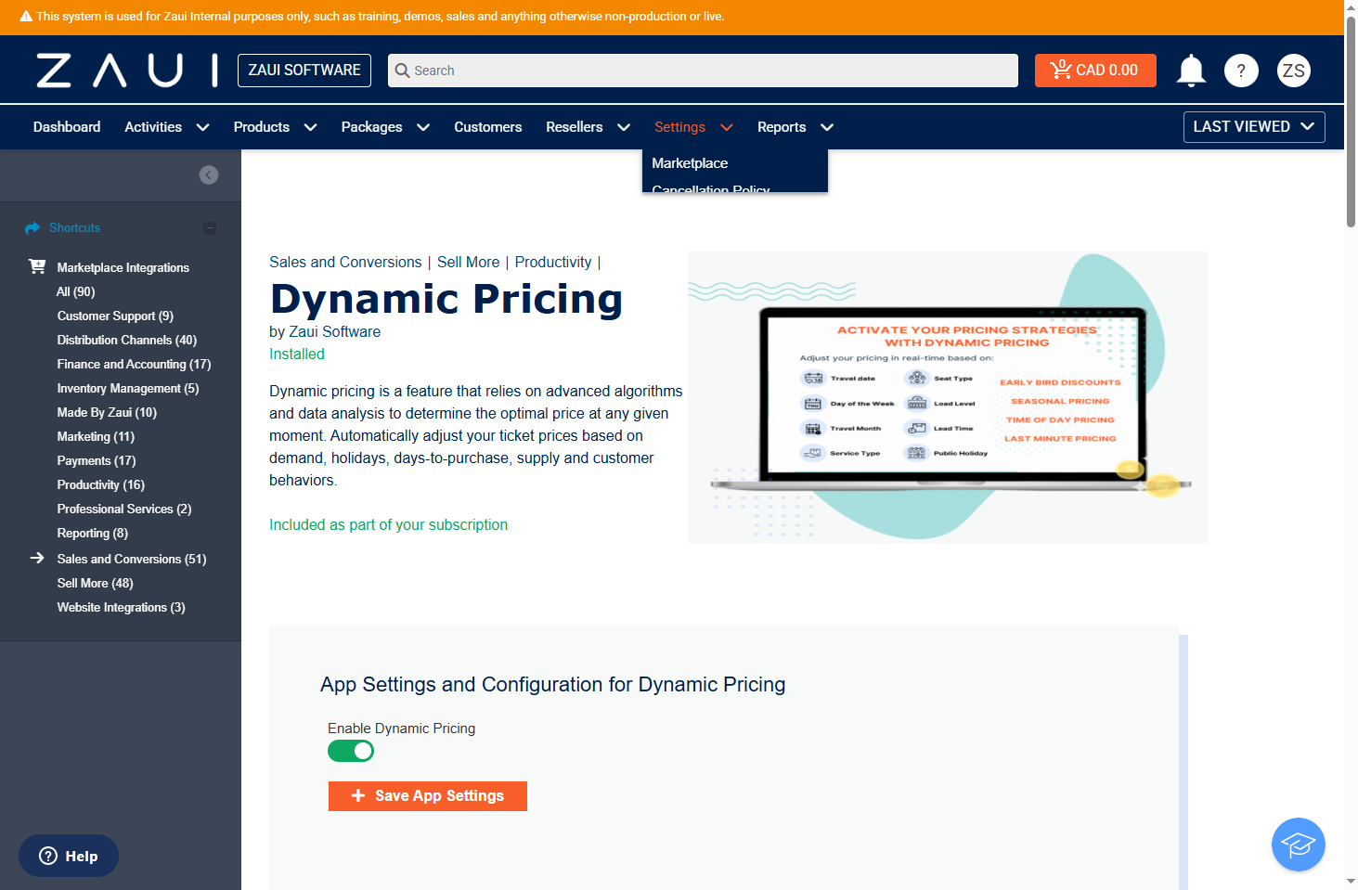Open the notifications bell
1358x890 pixels.
(x=1191, y=71)
